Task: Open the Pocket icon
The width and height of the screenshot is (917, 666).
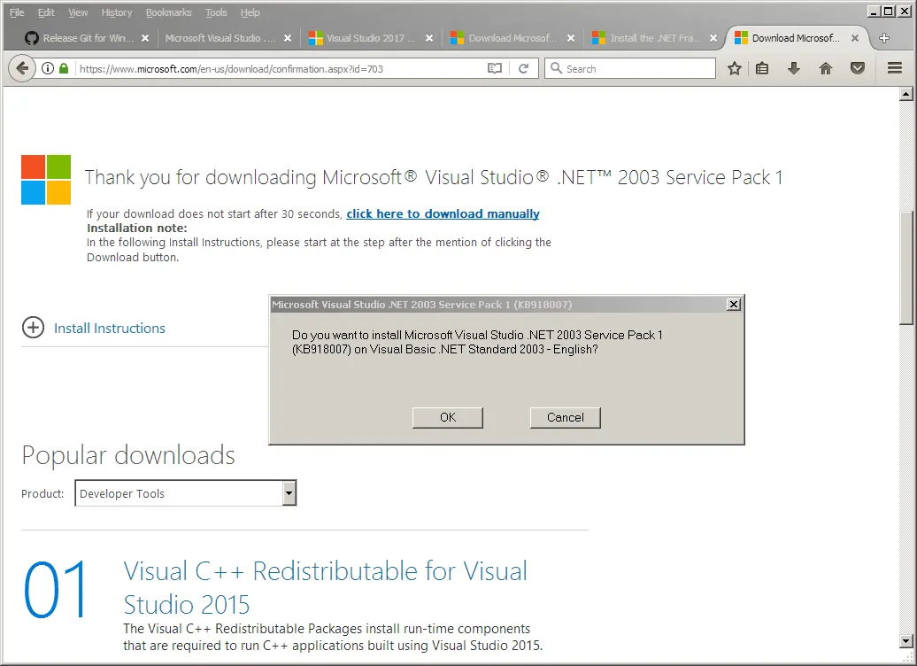Action: 858,68
